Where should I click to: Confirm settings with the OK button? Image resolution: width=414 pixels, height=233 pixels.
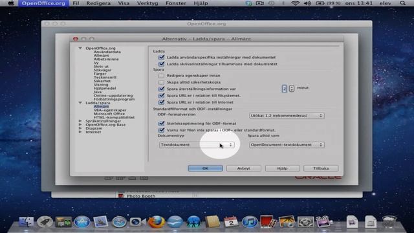pos(205,168)
